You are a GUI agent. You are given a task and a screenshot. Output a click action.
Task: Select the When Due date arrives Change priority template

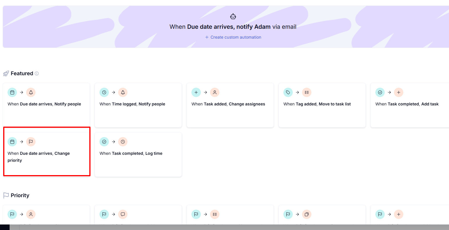47,152
